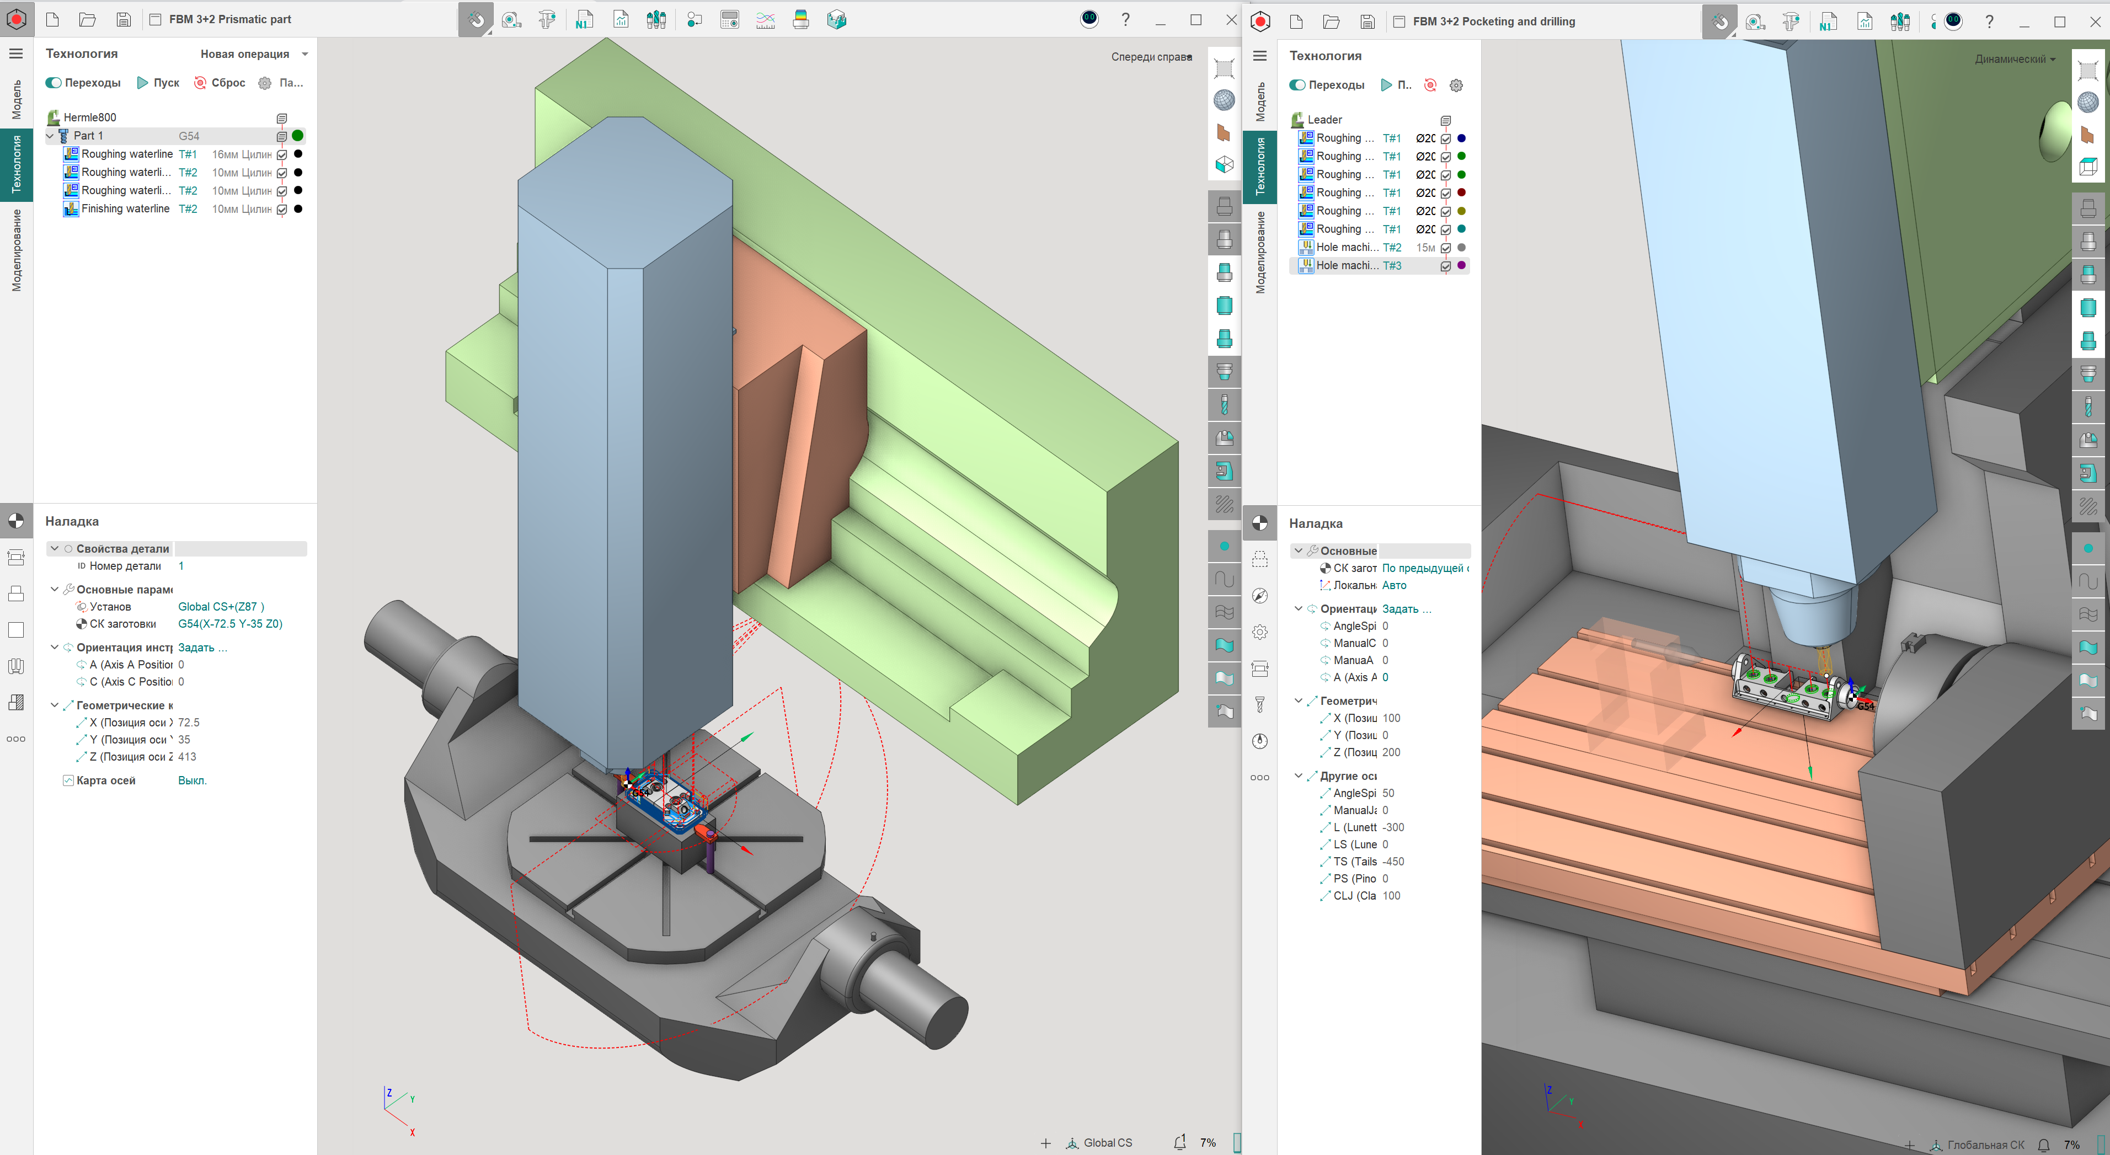The width and height of the screenshot is (2110, 1155).
Task: Click colored layers printer icon in Prismatic toolbar
Action: tap(801, 20)
